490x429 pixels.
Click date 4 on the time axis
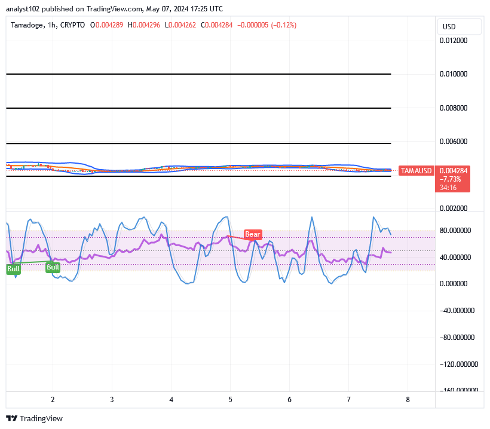[x=171, y=400]
